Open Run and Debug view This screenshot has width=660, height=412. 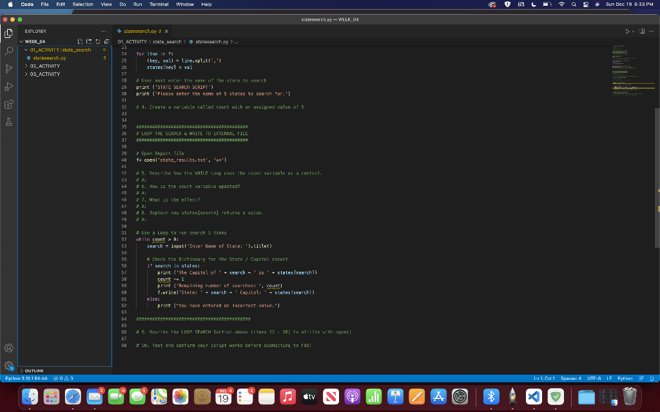click(x=10, y=86)
